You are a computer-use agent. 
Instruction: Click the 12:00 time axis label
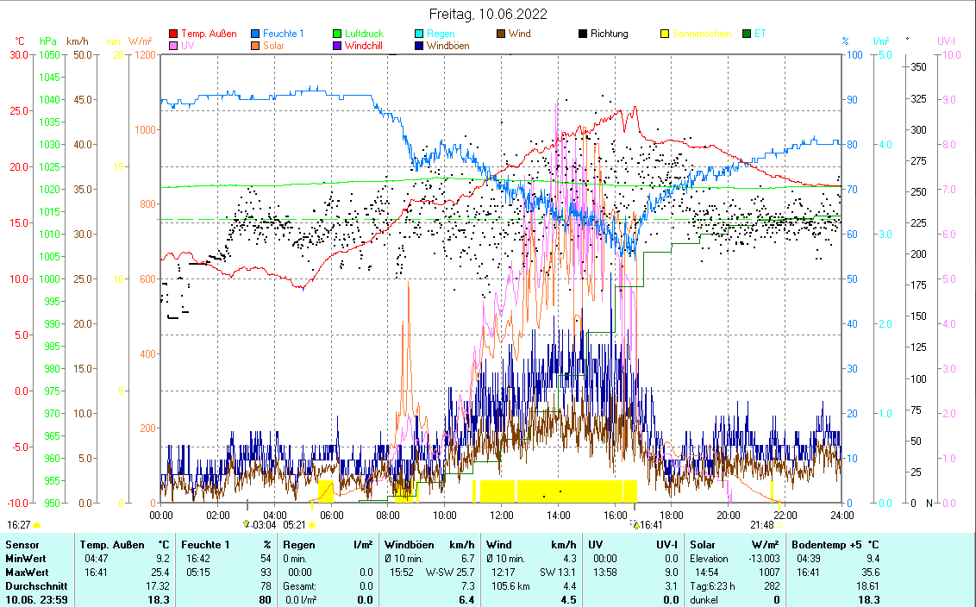tap(502, 516)
